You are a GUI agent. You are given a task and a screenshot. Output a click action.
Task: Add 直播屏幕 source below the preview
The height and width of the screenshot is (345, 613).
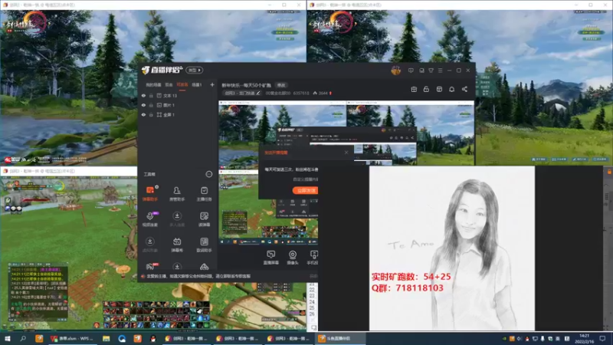click(271, 258)
